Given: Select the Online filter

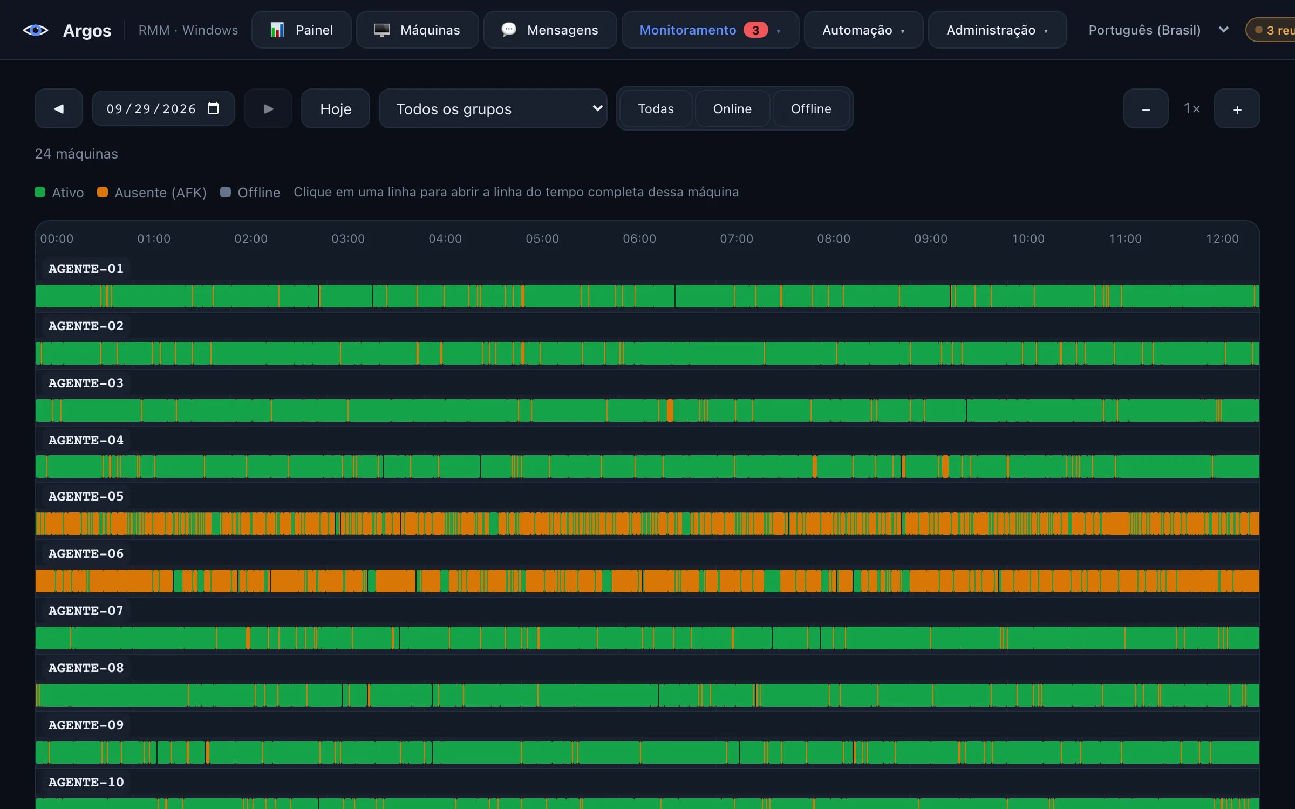Looking at the screenshot, I should [732, 108].
